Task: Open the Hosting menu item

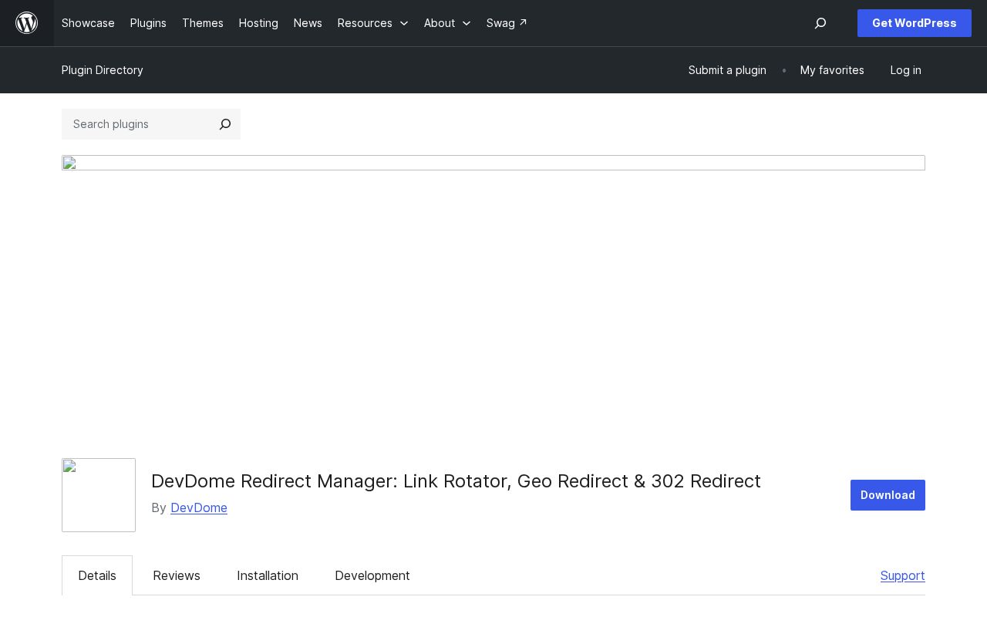Action: pos(258,23)
